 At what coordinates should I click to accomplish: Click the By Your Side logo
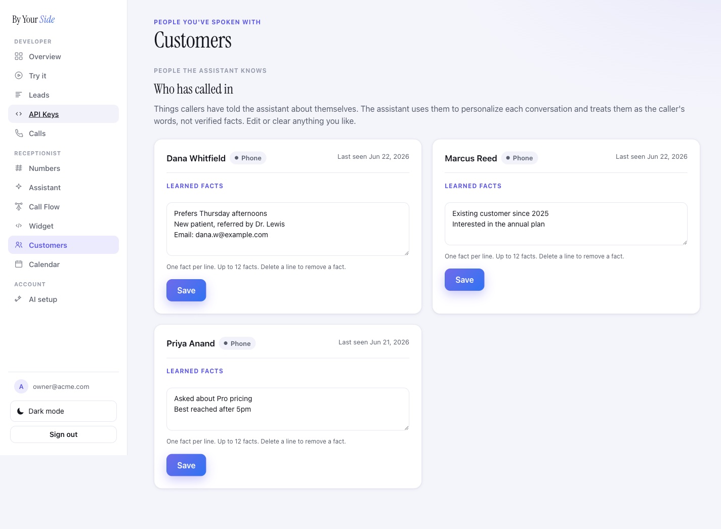pos(33,19)
